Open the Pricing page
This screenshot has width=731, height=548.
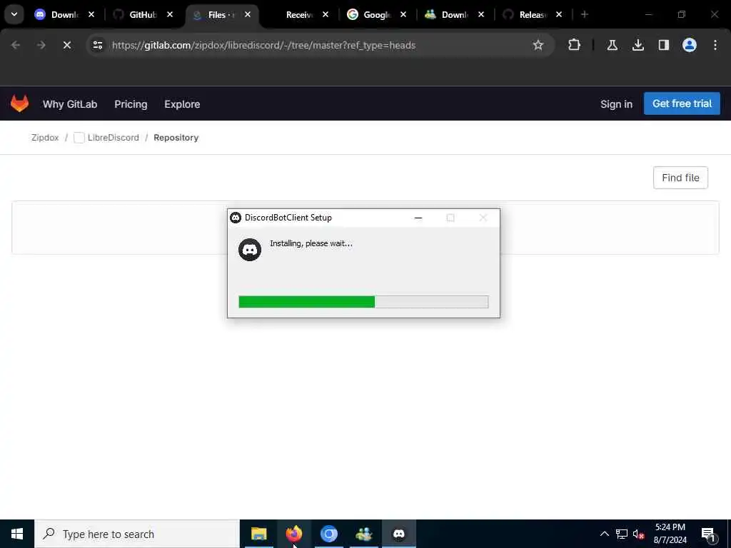click(x=131, y=104)
